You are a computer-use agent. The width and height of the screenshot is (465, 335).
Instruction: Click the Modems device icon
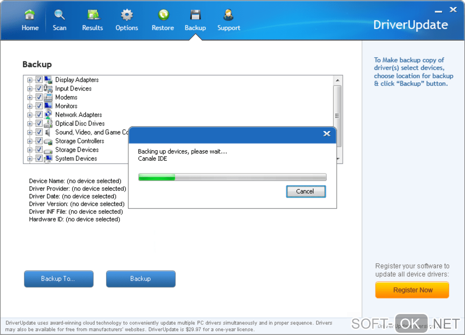(x=48, y=97)
